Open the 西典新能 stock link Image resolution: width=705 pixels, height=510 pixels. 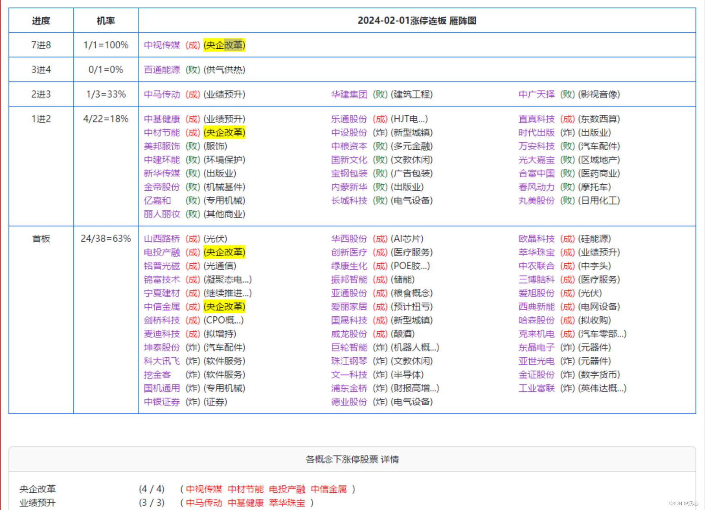click(537, 306)
